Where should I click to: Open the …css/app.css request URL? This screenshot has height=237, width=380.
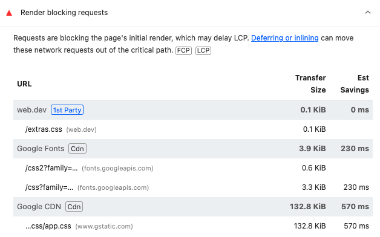click(x=48, y=226)
